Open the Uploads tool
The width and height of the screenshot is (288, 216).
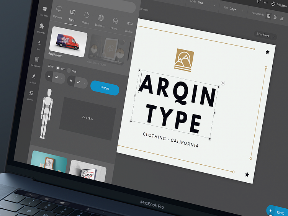[x=34, y=77]
